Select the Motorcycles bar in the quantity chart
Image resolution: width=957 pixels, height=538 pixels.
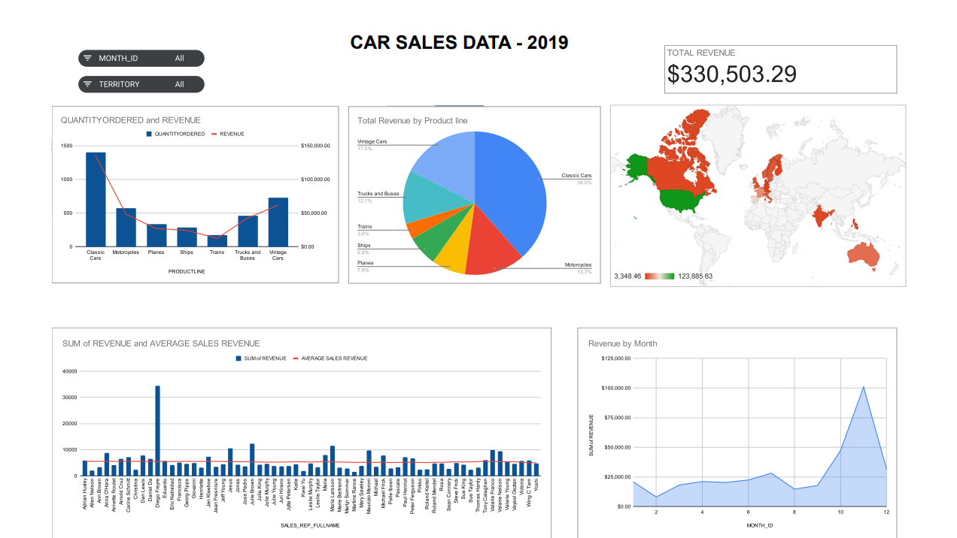tap(126, 227)
